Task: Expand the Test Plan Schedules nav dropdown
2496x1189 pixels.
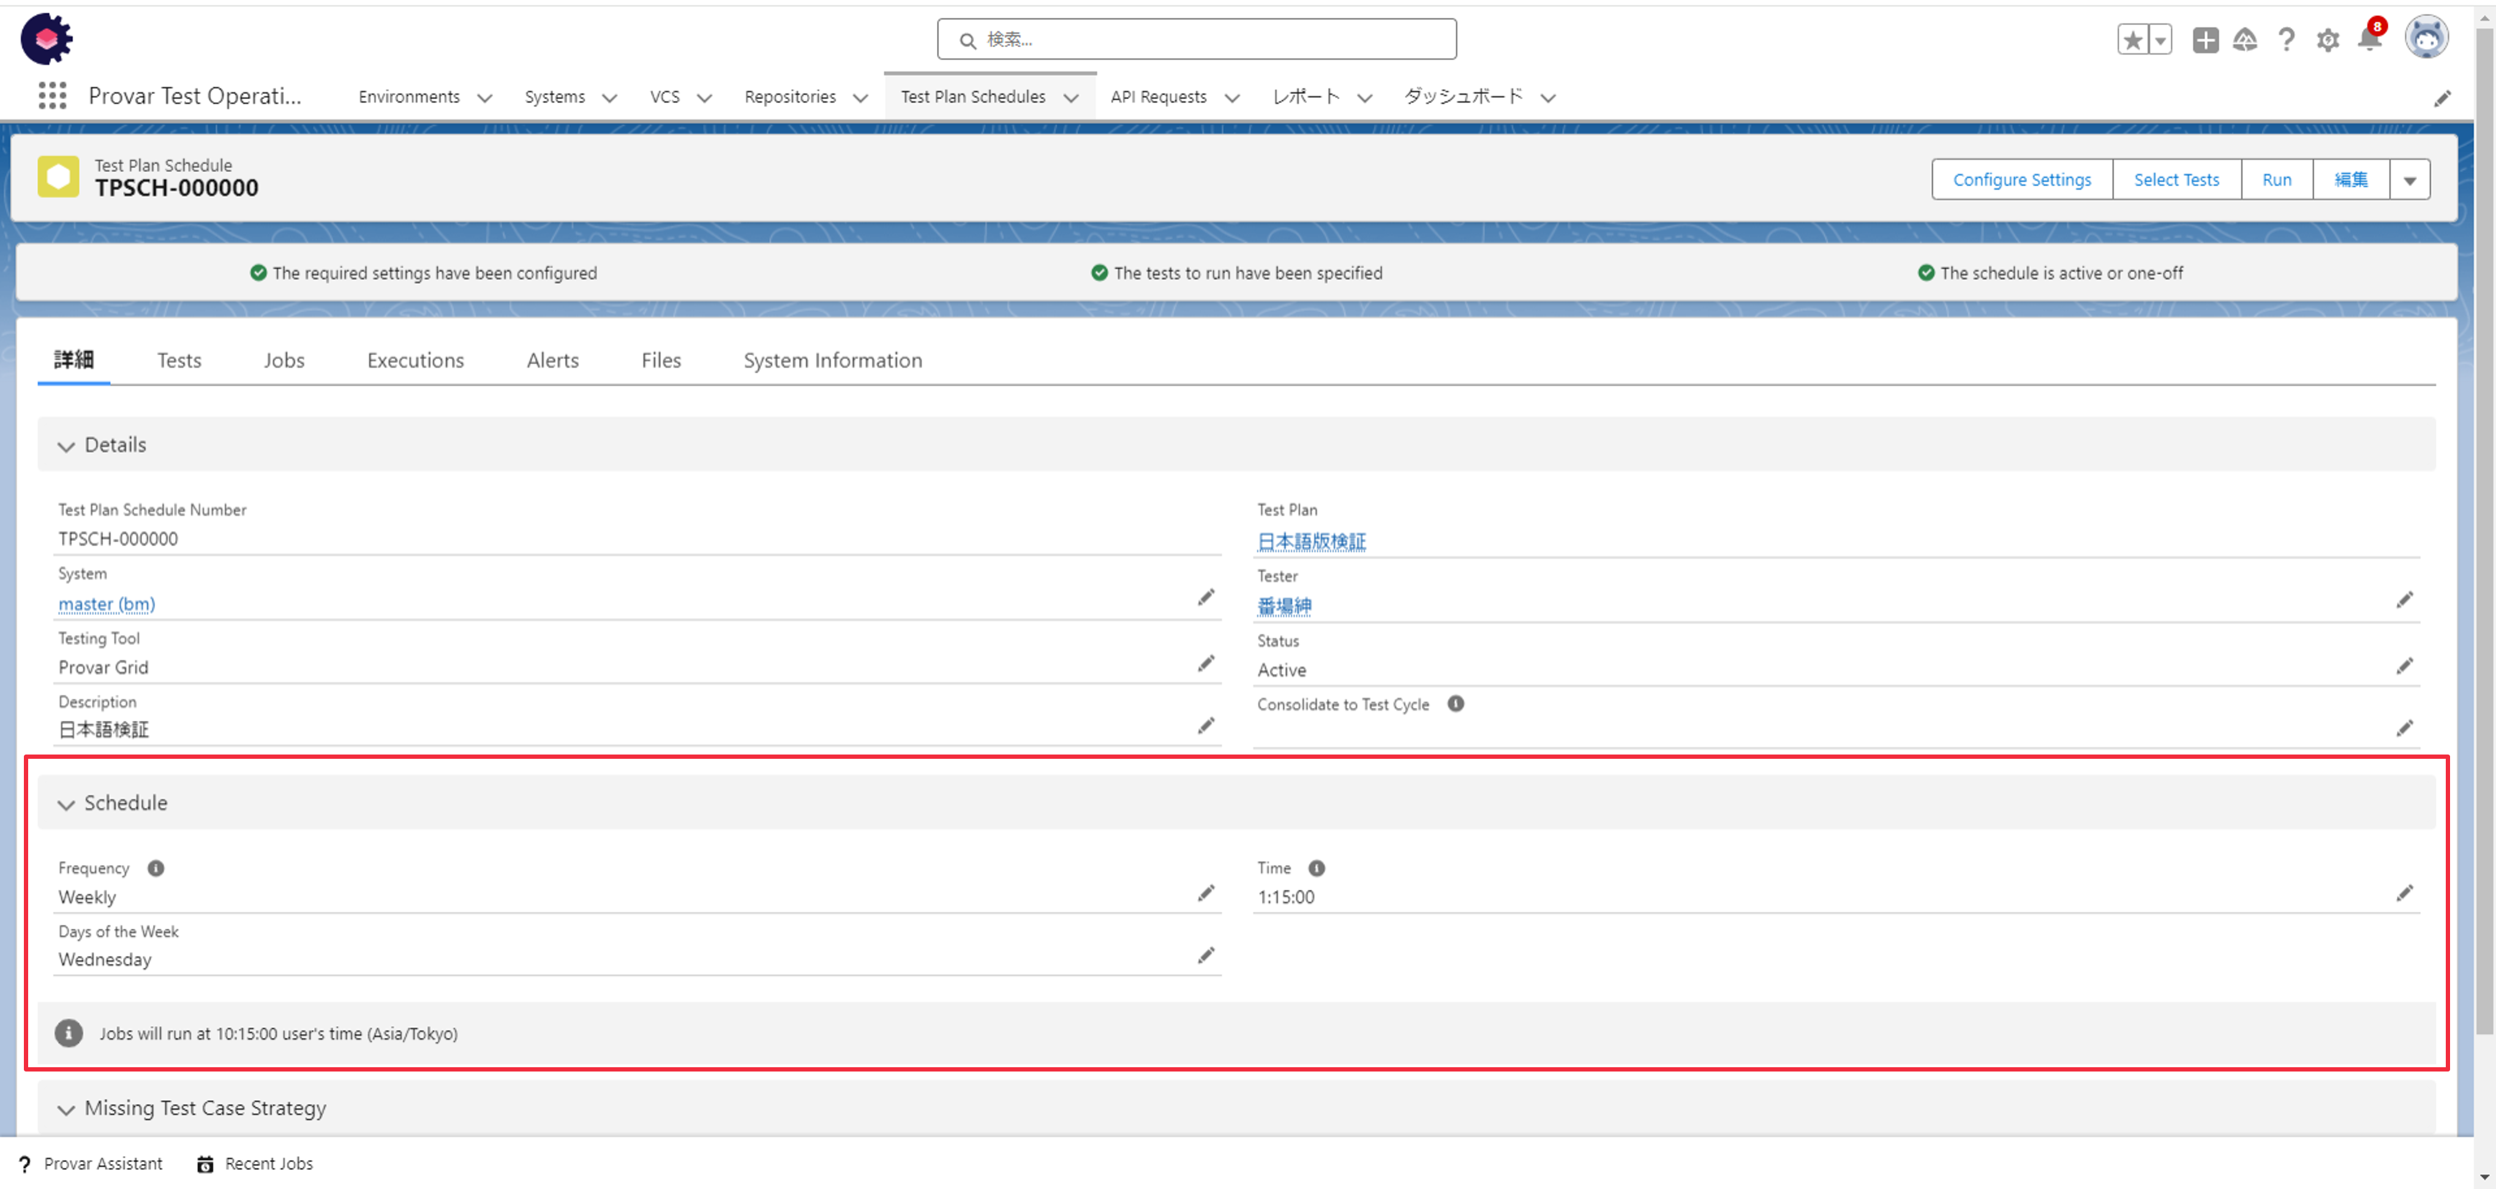Action: pyautogui.click(x=1070, y=98)
